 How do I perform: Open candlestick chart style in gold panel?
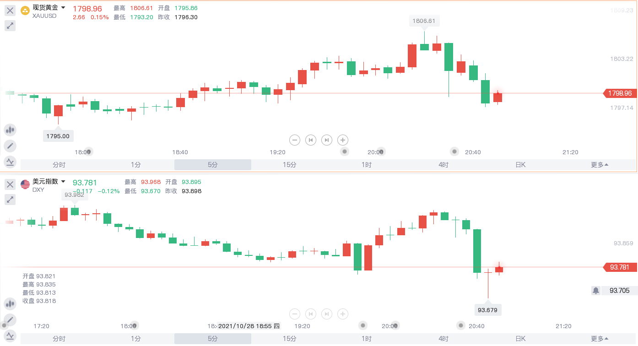10,130
